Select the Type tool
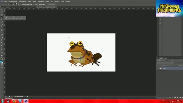The height and width of the screenshot is (103, 183). click(2, 47)
